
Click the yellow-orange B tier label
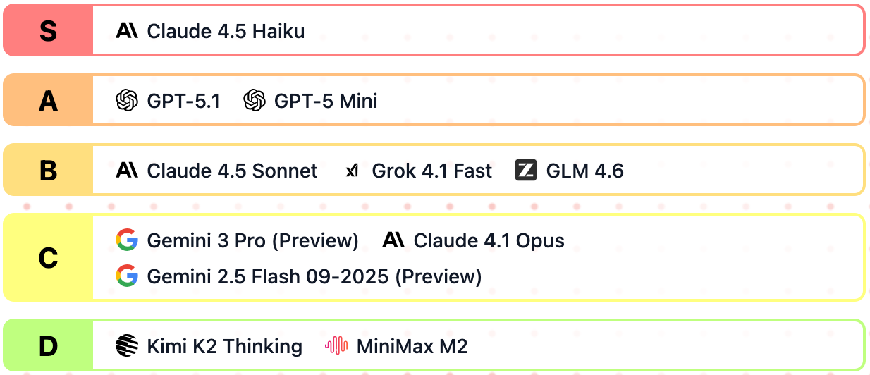click(48, 171)
